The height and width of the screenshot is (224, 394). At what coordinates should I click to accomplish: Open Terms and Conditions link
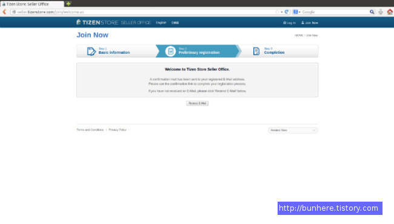tap(90, 130)
